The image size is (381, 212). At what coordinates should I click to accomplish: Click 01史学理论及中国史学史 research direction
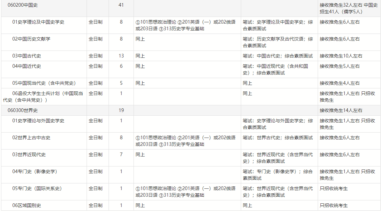point(38,22)
